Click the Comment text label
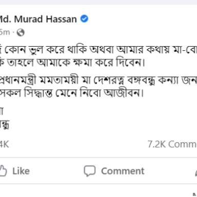Screen dimensions: 197x197 pos(123,171)
